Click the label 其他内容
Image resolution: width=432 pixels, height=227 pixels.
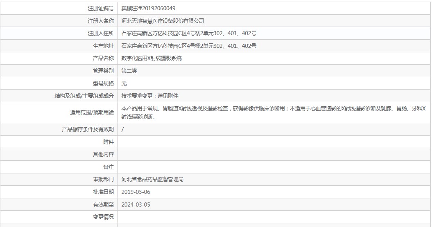(103, 154)
